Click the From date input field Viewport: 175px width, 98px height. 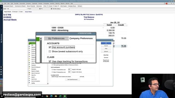[x=35, y=9]
